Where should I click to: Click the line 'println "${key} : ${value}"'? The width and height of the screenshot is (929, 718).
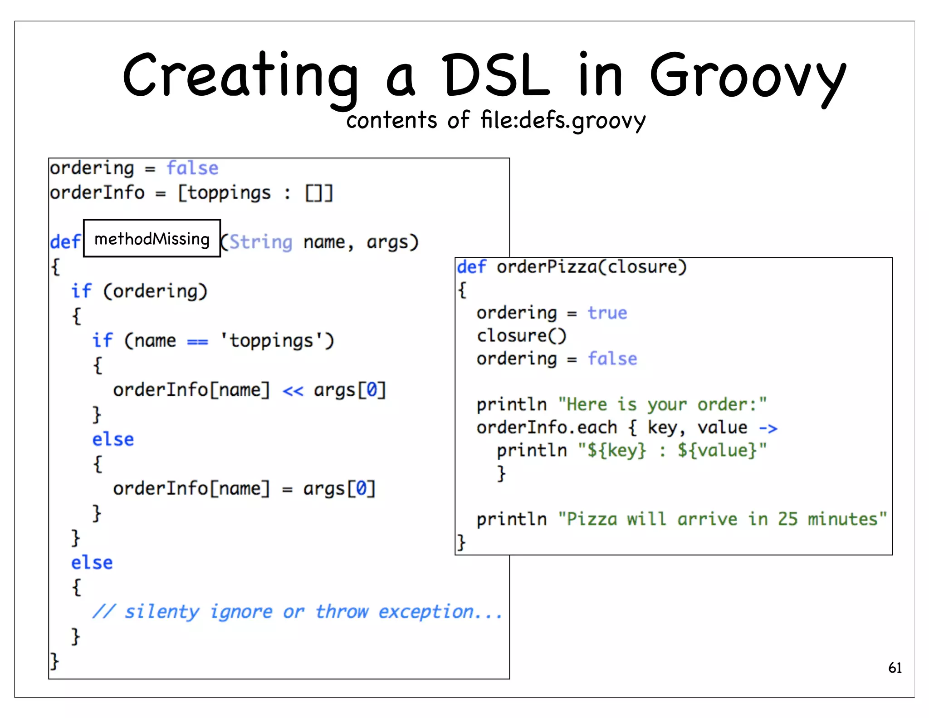pyautogui.click(x=631, y=450)
